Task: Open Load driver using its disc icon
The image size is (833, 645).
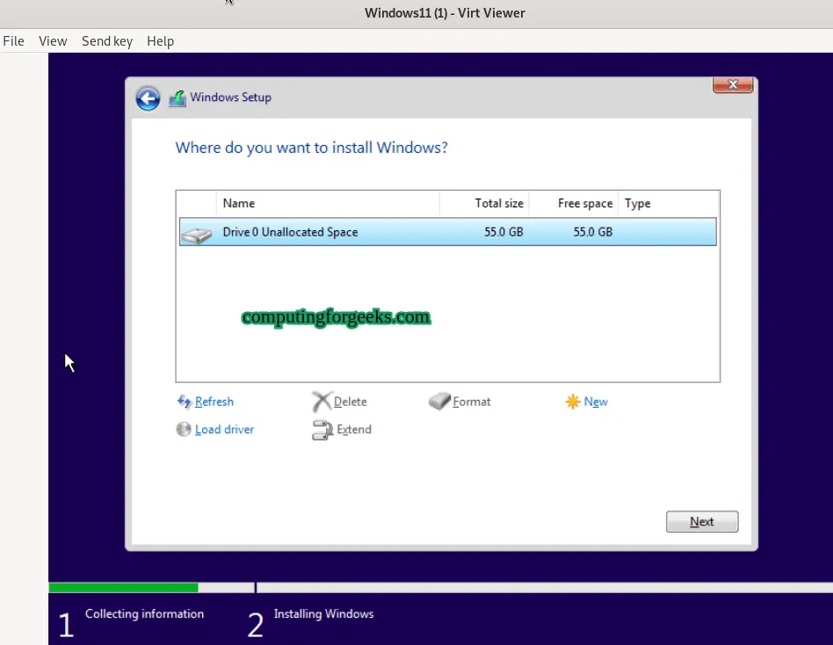Action: click(184, 430)
